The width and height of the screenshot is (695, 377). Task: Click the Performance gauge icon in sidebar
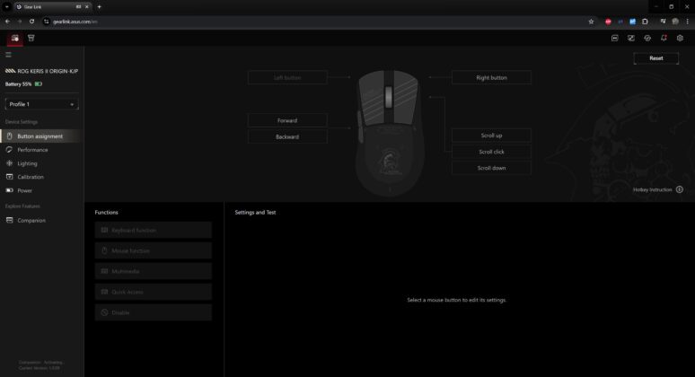[x=9, y=150]
